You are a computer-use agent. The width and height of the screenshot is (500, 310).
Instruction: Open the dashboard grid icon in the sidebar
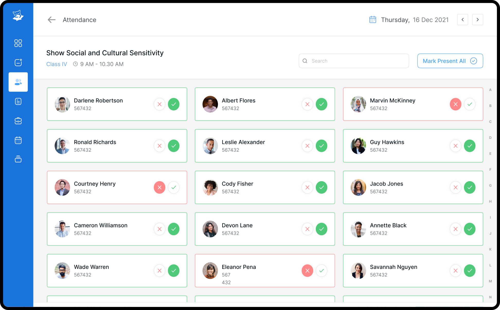pos(18,43)
